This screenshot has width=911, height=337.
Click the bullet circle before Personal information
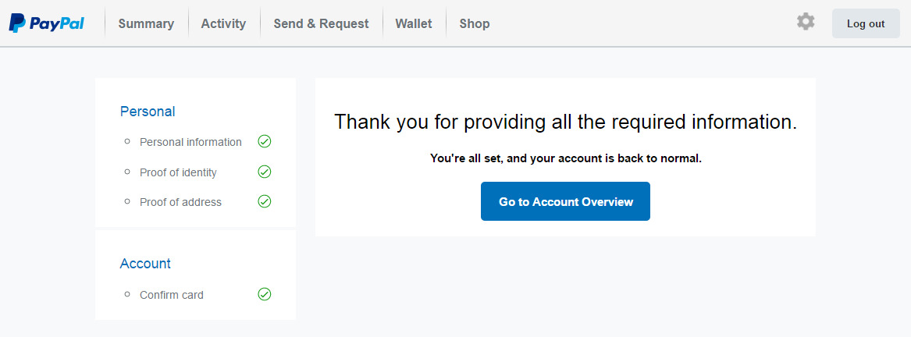point(127,141)
